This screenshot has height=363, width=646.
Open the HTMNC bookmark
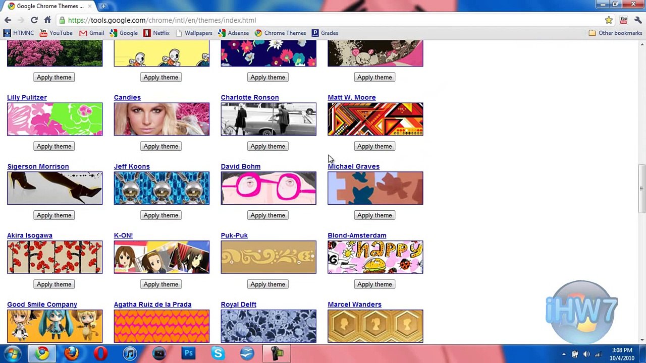coord(19,33)
